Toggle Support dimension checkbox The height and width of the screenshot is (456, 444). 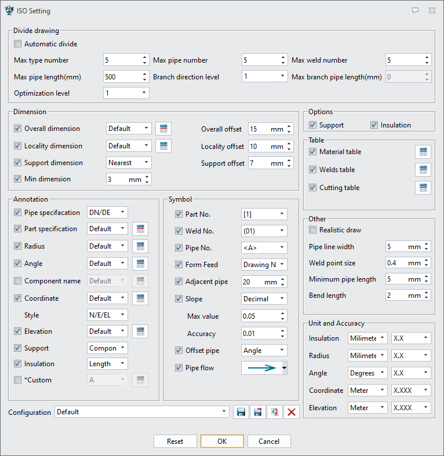(18, 163)
